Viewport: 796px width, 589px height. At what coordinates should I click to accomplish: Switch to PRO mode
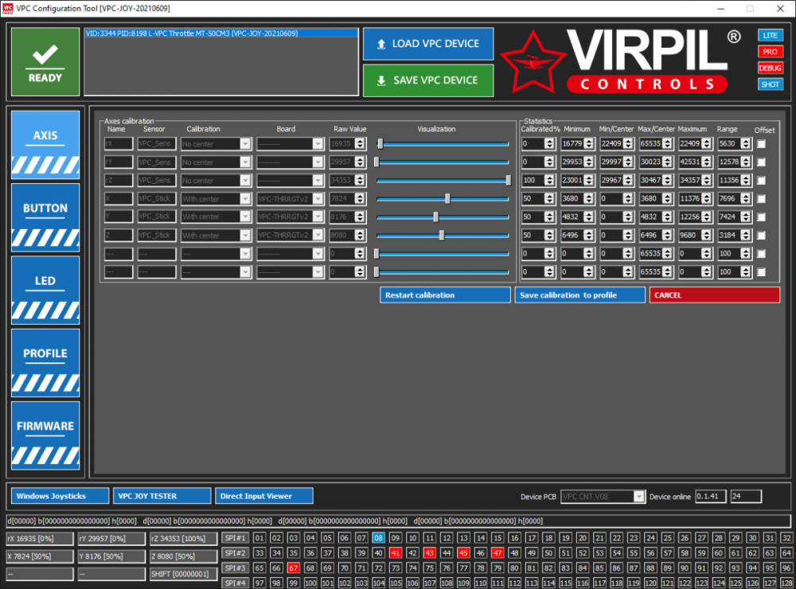click(x=770, y=51)
